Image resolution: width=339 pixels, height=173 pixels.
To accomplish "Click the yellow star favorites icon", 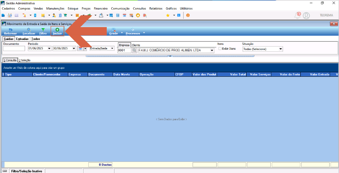I will [168, 15].
